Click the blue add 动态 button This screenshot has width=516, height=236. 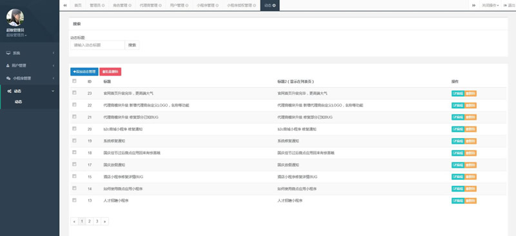84,72
